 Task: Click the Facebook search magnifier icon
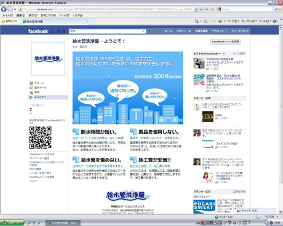coord(144,31)
